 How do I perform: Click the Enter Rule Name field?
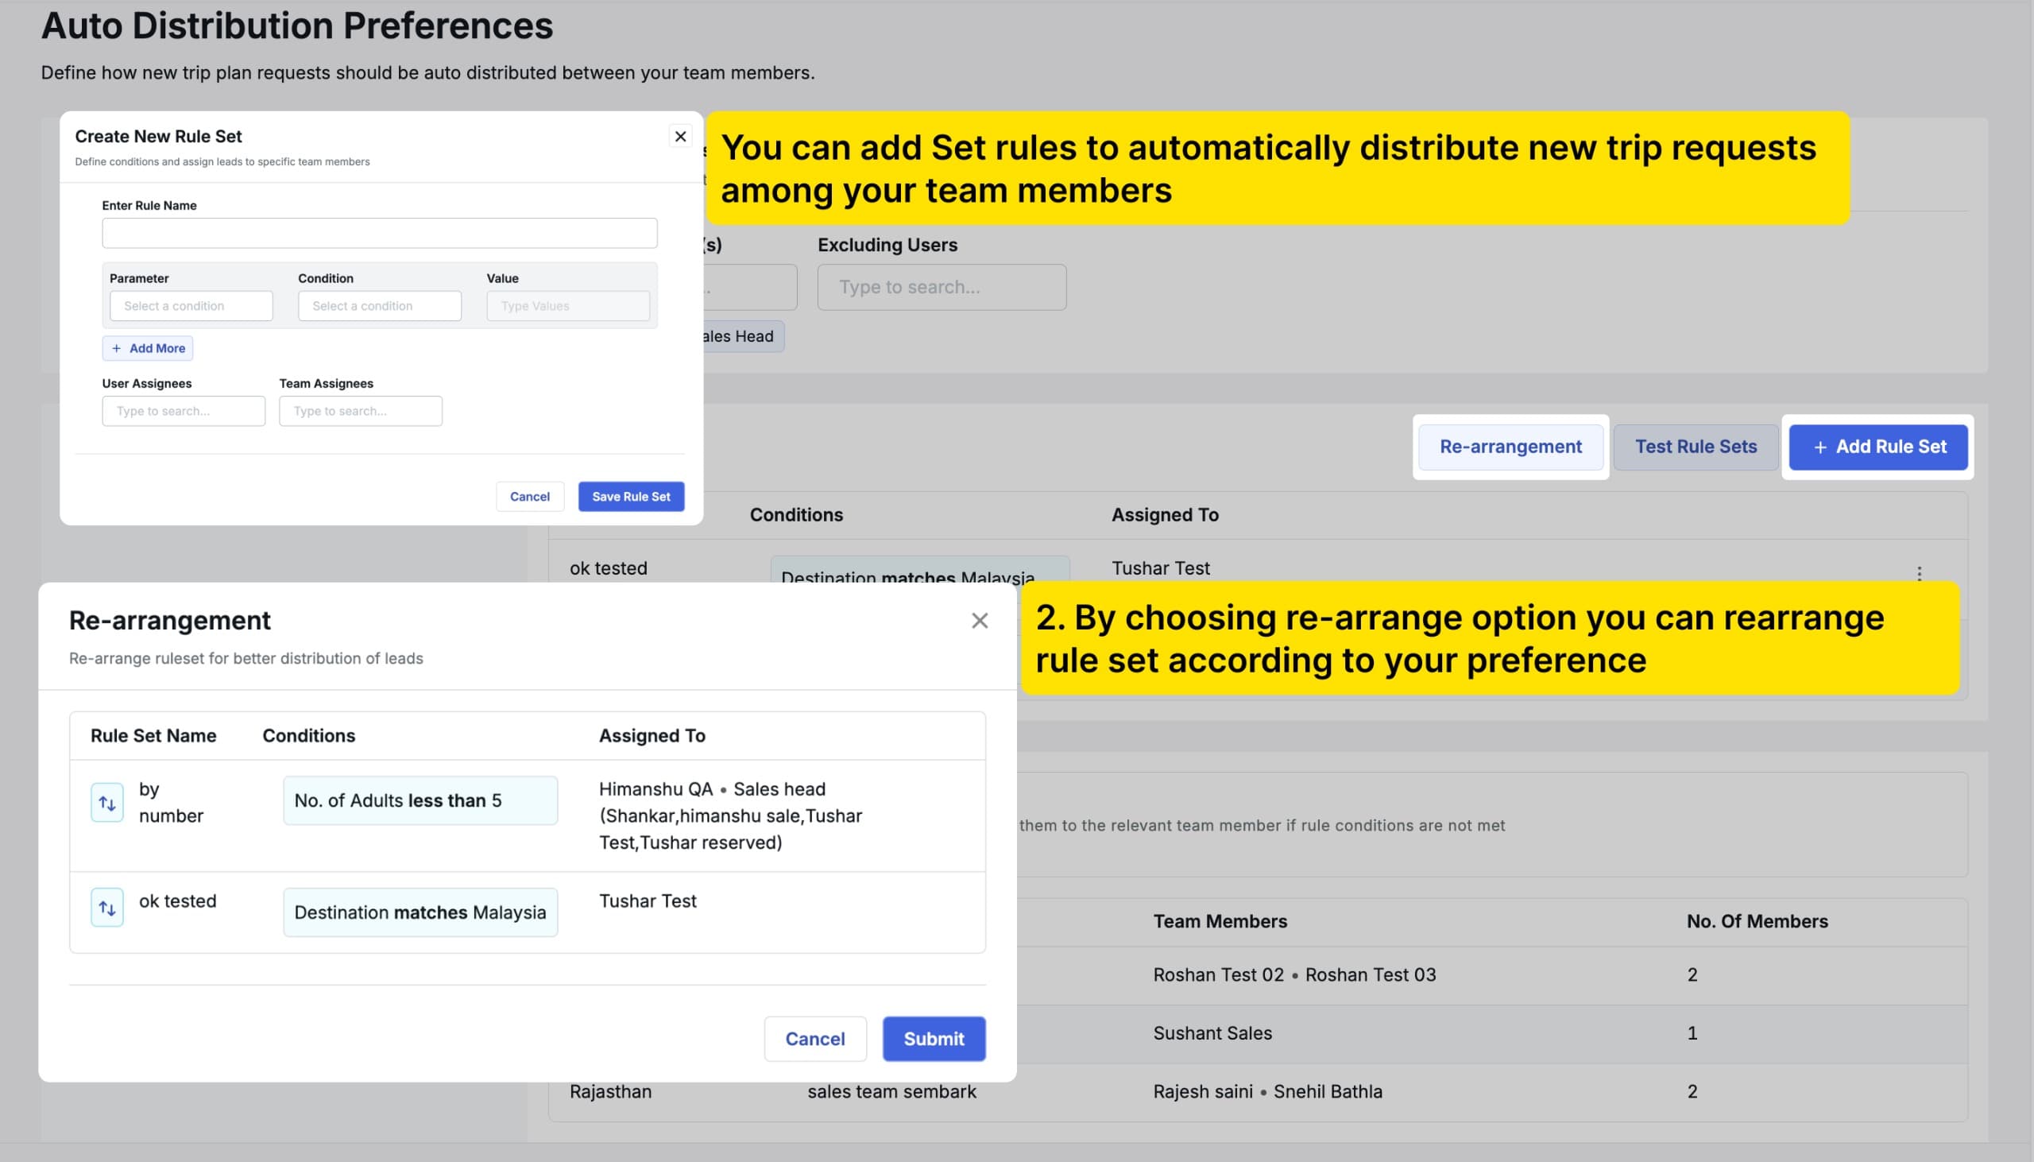point(379,233)
